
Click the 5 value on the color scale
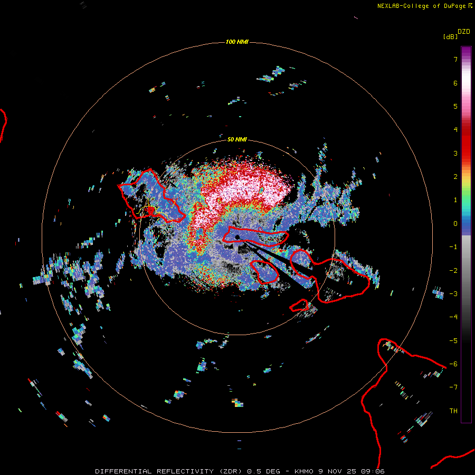(455, 106)
